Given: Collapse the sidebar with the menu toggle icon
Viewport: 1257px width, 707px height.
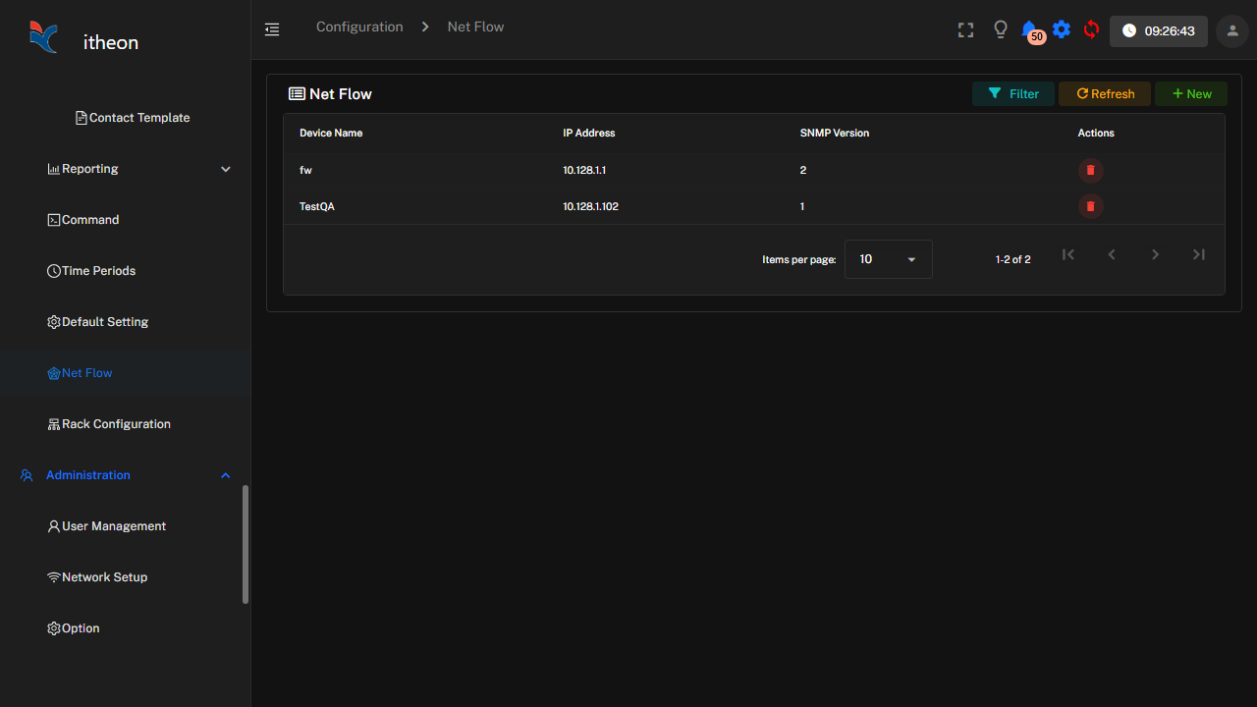Looking at the screenshot, I should pos(272,29).
